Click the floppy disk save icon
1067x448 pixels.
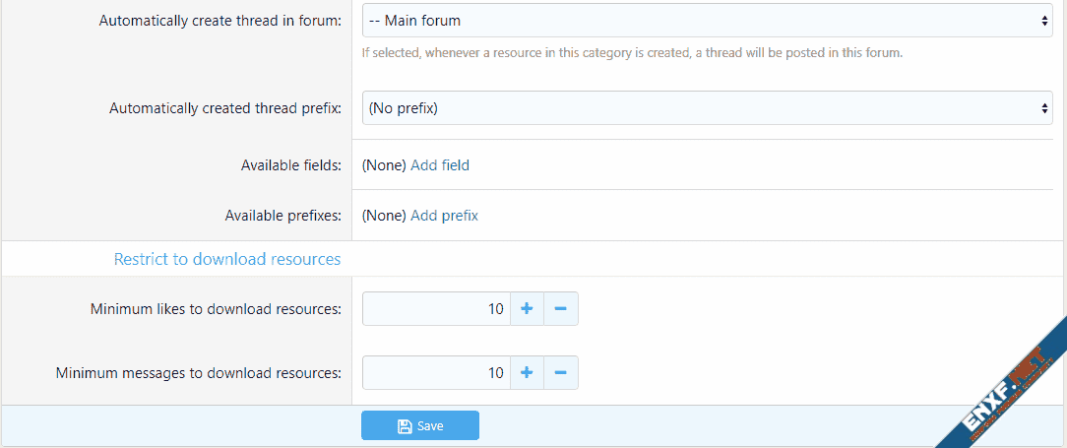405,426
